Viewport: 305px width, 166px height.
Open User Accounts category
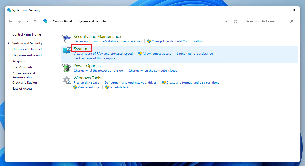22,67
